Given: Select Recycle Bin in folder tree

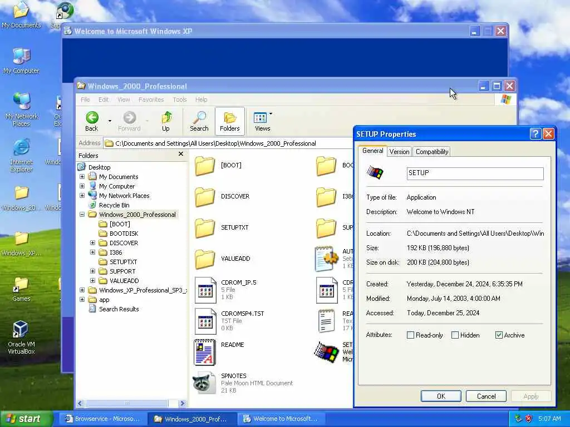Looking at the screenshot, I should 114,205.
